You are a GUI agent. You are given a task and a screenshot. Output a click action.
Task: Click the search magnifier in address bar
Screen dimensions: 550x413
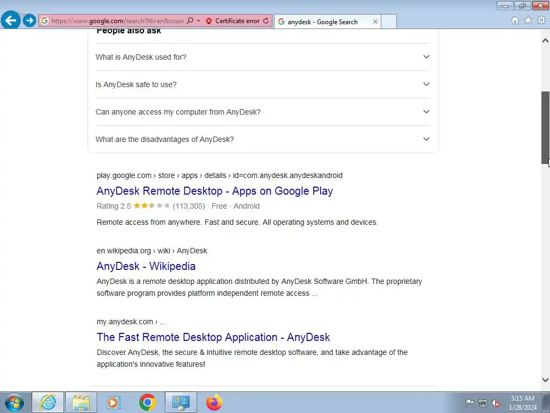coord(190,21)
